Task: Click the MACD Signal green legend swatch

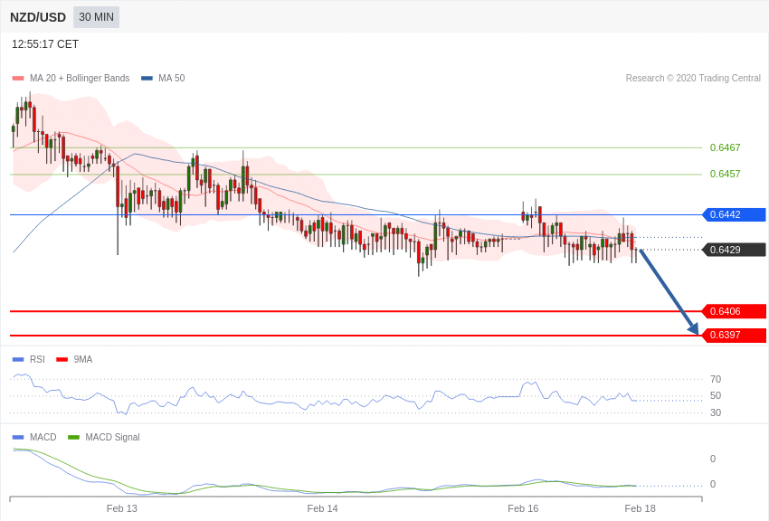Action: 73,437
